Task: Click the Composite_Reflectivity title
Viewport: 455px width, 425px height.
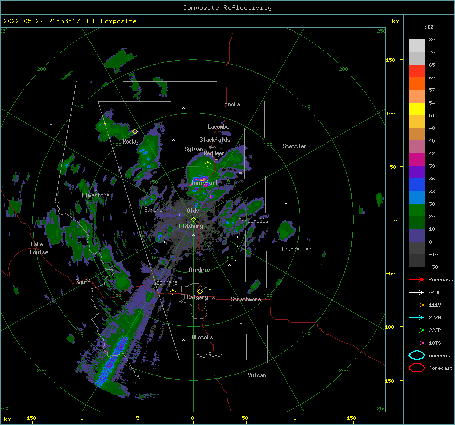Action: (x=227, y=8)
